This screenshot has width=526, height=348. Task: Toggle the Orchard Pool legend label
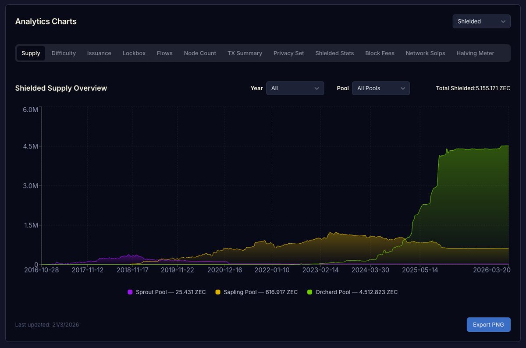pos(356,292)
